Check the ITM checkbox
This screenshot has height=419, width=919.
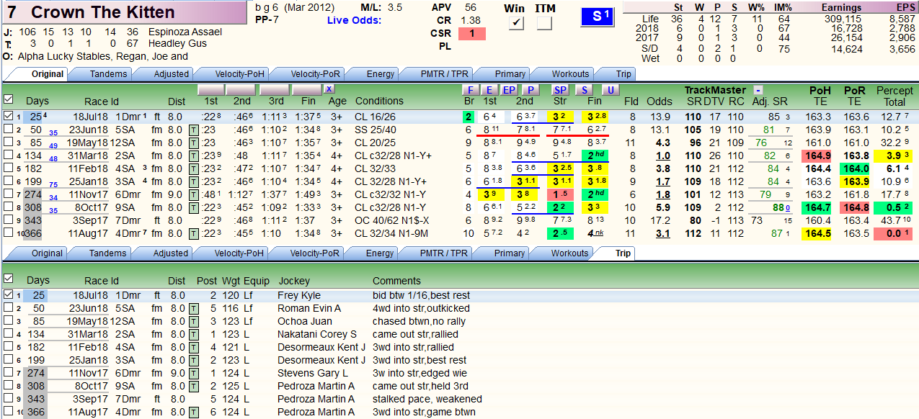tap(544, 23)
